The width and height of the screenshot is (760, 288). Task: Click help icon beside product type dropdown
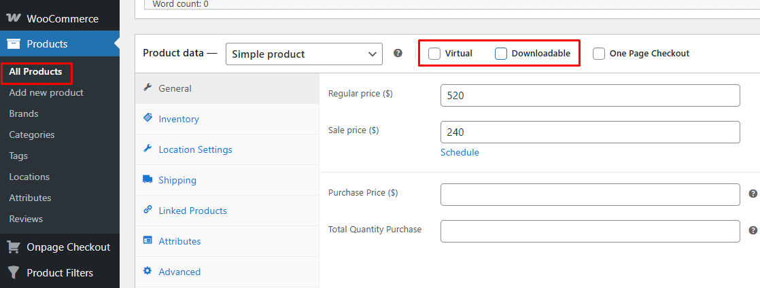click(x=398, y=53)
